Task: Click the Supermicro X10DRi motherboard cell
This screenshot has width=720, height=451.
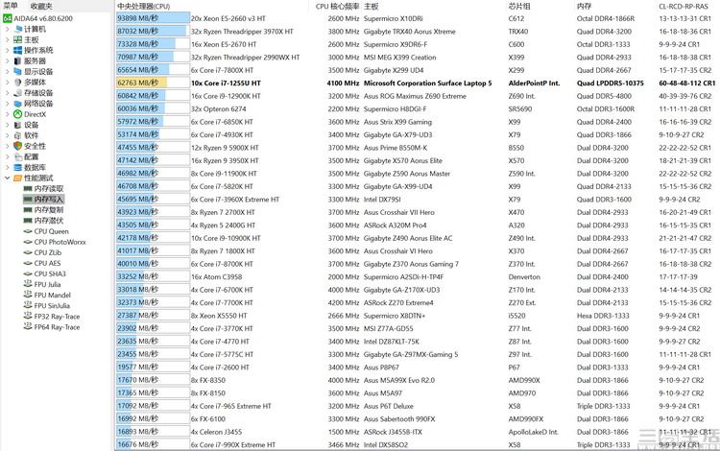Action: (x=393, y=18)
